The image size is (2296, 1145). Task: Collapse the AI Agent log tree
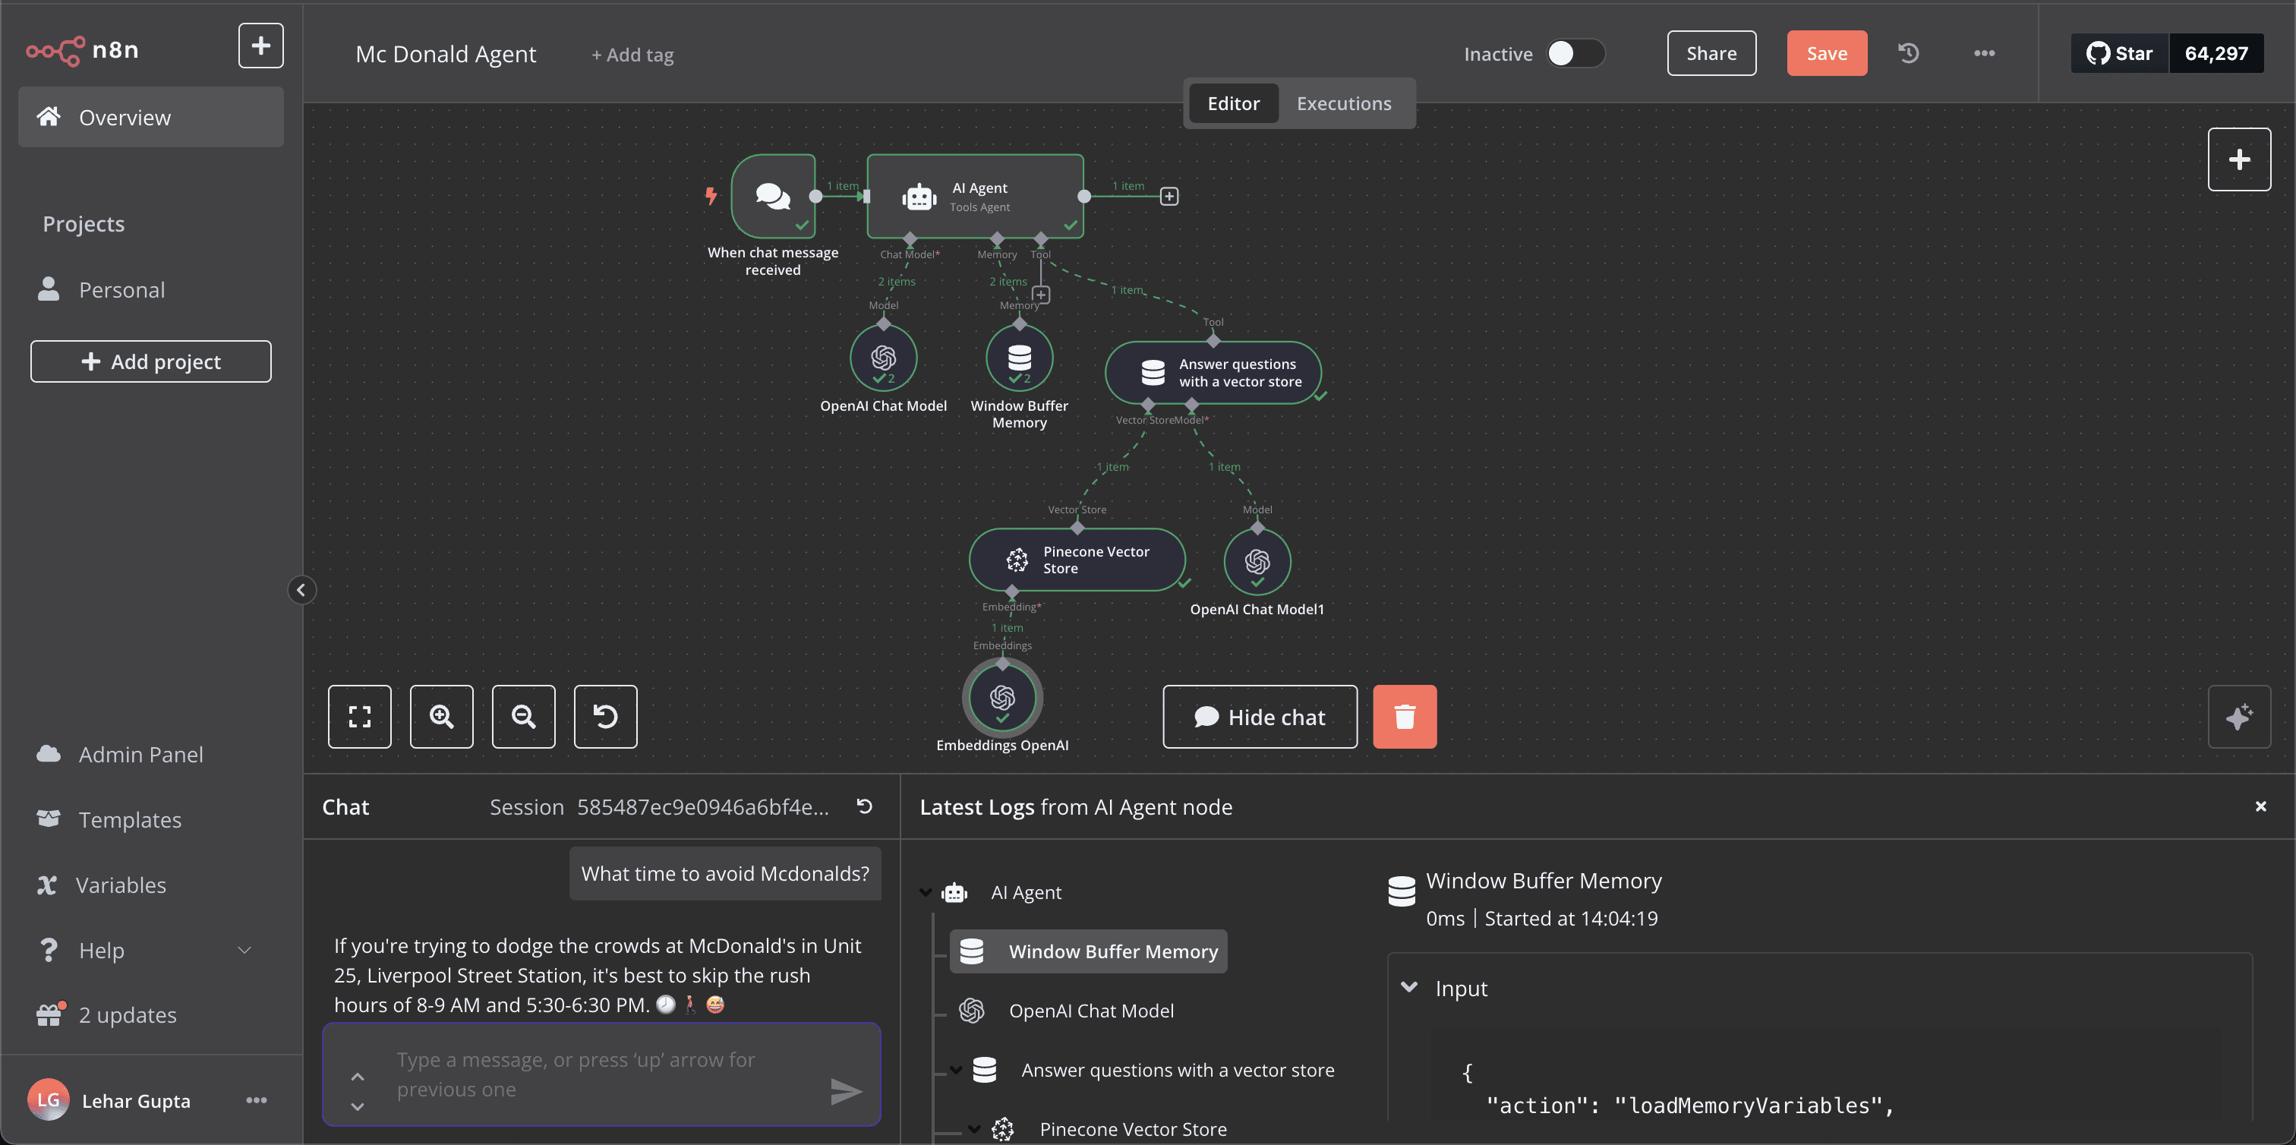pyautogui.click(x=926, y=892)
